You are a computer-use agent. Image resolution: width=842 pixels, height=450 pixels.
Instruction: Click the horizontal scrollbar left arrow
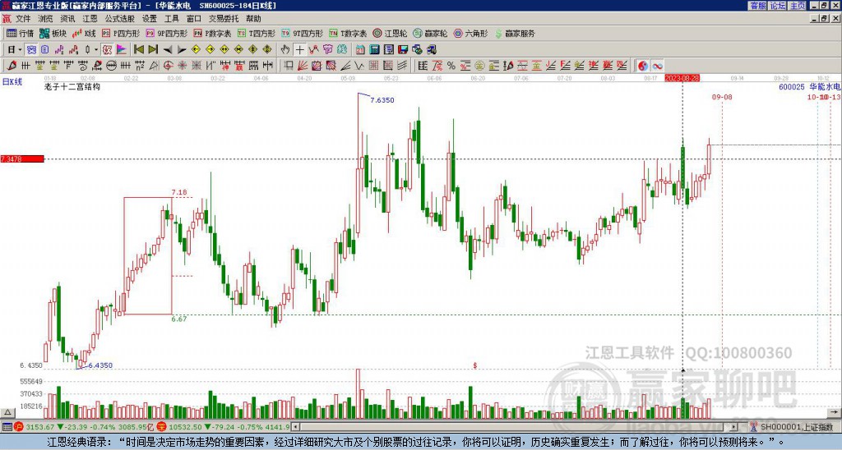(295, 428)
